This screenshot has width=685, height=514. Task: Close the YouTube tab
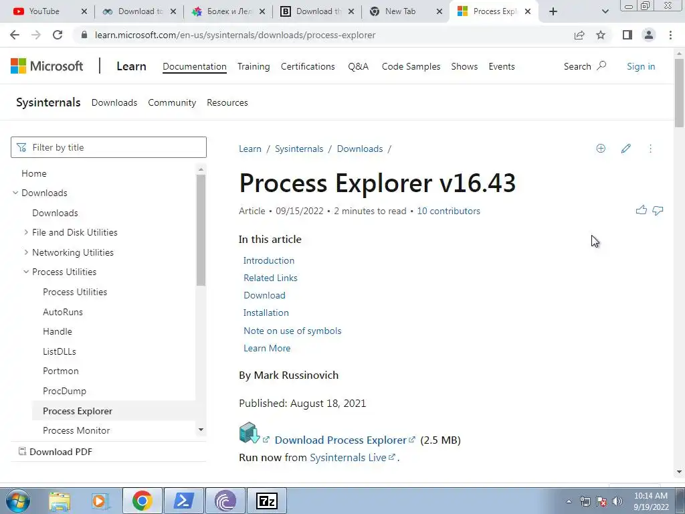pos(84,12)
